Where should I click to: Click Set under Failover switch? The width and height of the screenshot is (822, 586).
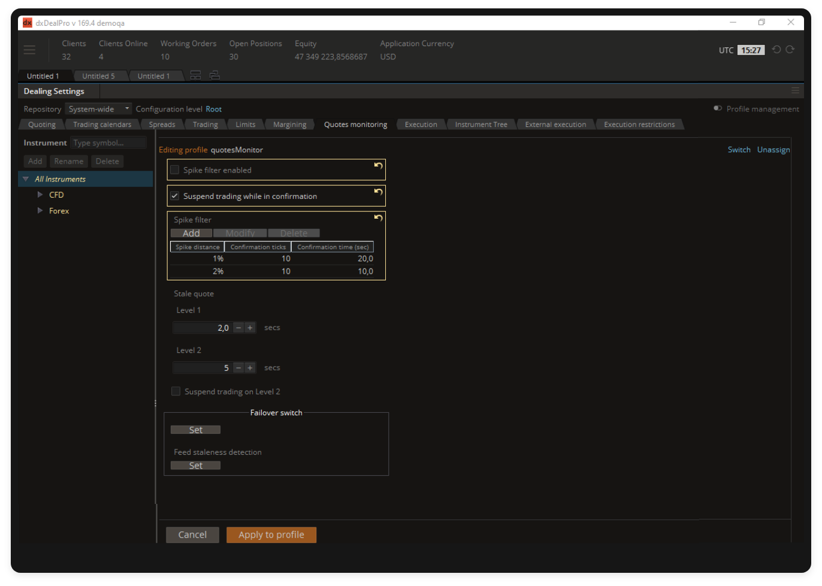pos(195,430)
